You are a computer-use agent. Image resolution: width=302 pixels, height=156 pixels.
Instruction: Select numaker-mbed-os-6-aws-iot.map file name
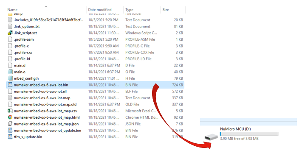pos(42,98)
